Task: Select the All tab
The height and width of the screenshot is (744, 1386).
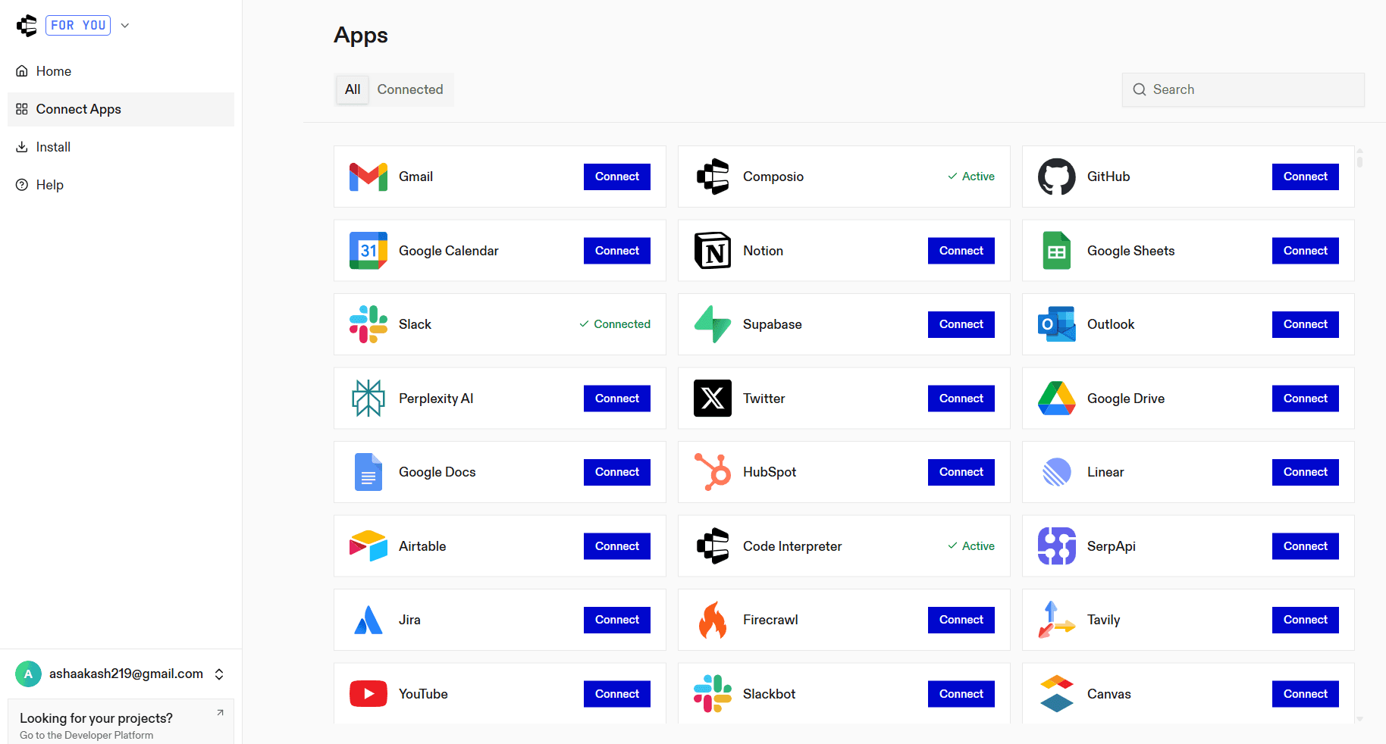Action: [x=353, y=89]
